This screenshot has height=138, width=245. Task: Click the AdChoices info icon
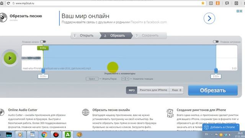(x=238, y=11)
